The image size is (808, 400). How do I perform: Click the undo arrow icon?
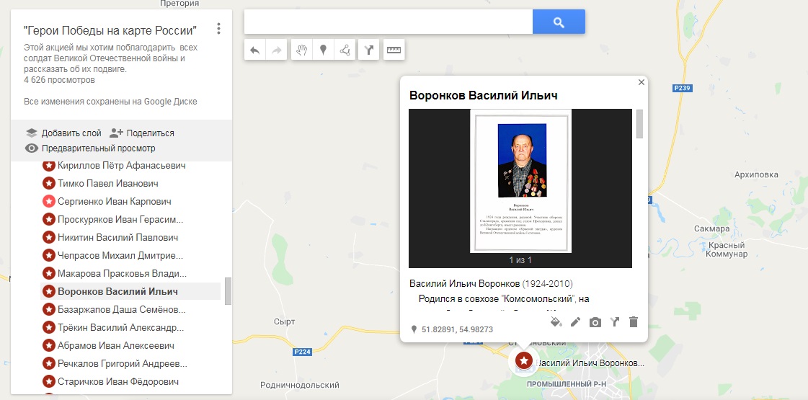pyautogui.click(x=254, y=50)
